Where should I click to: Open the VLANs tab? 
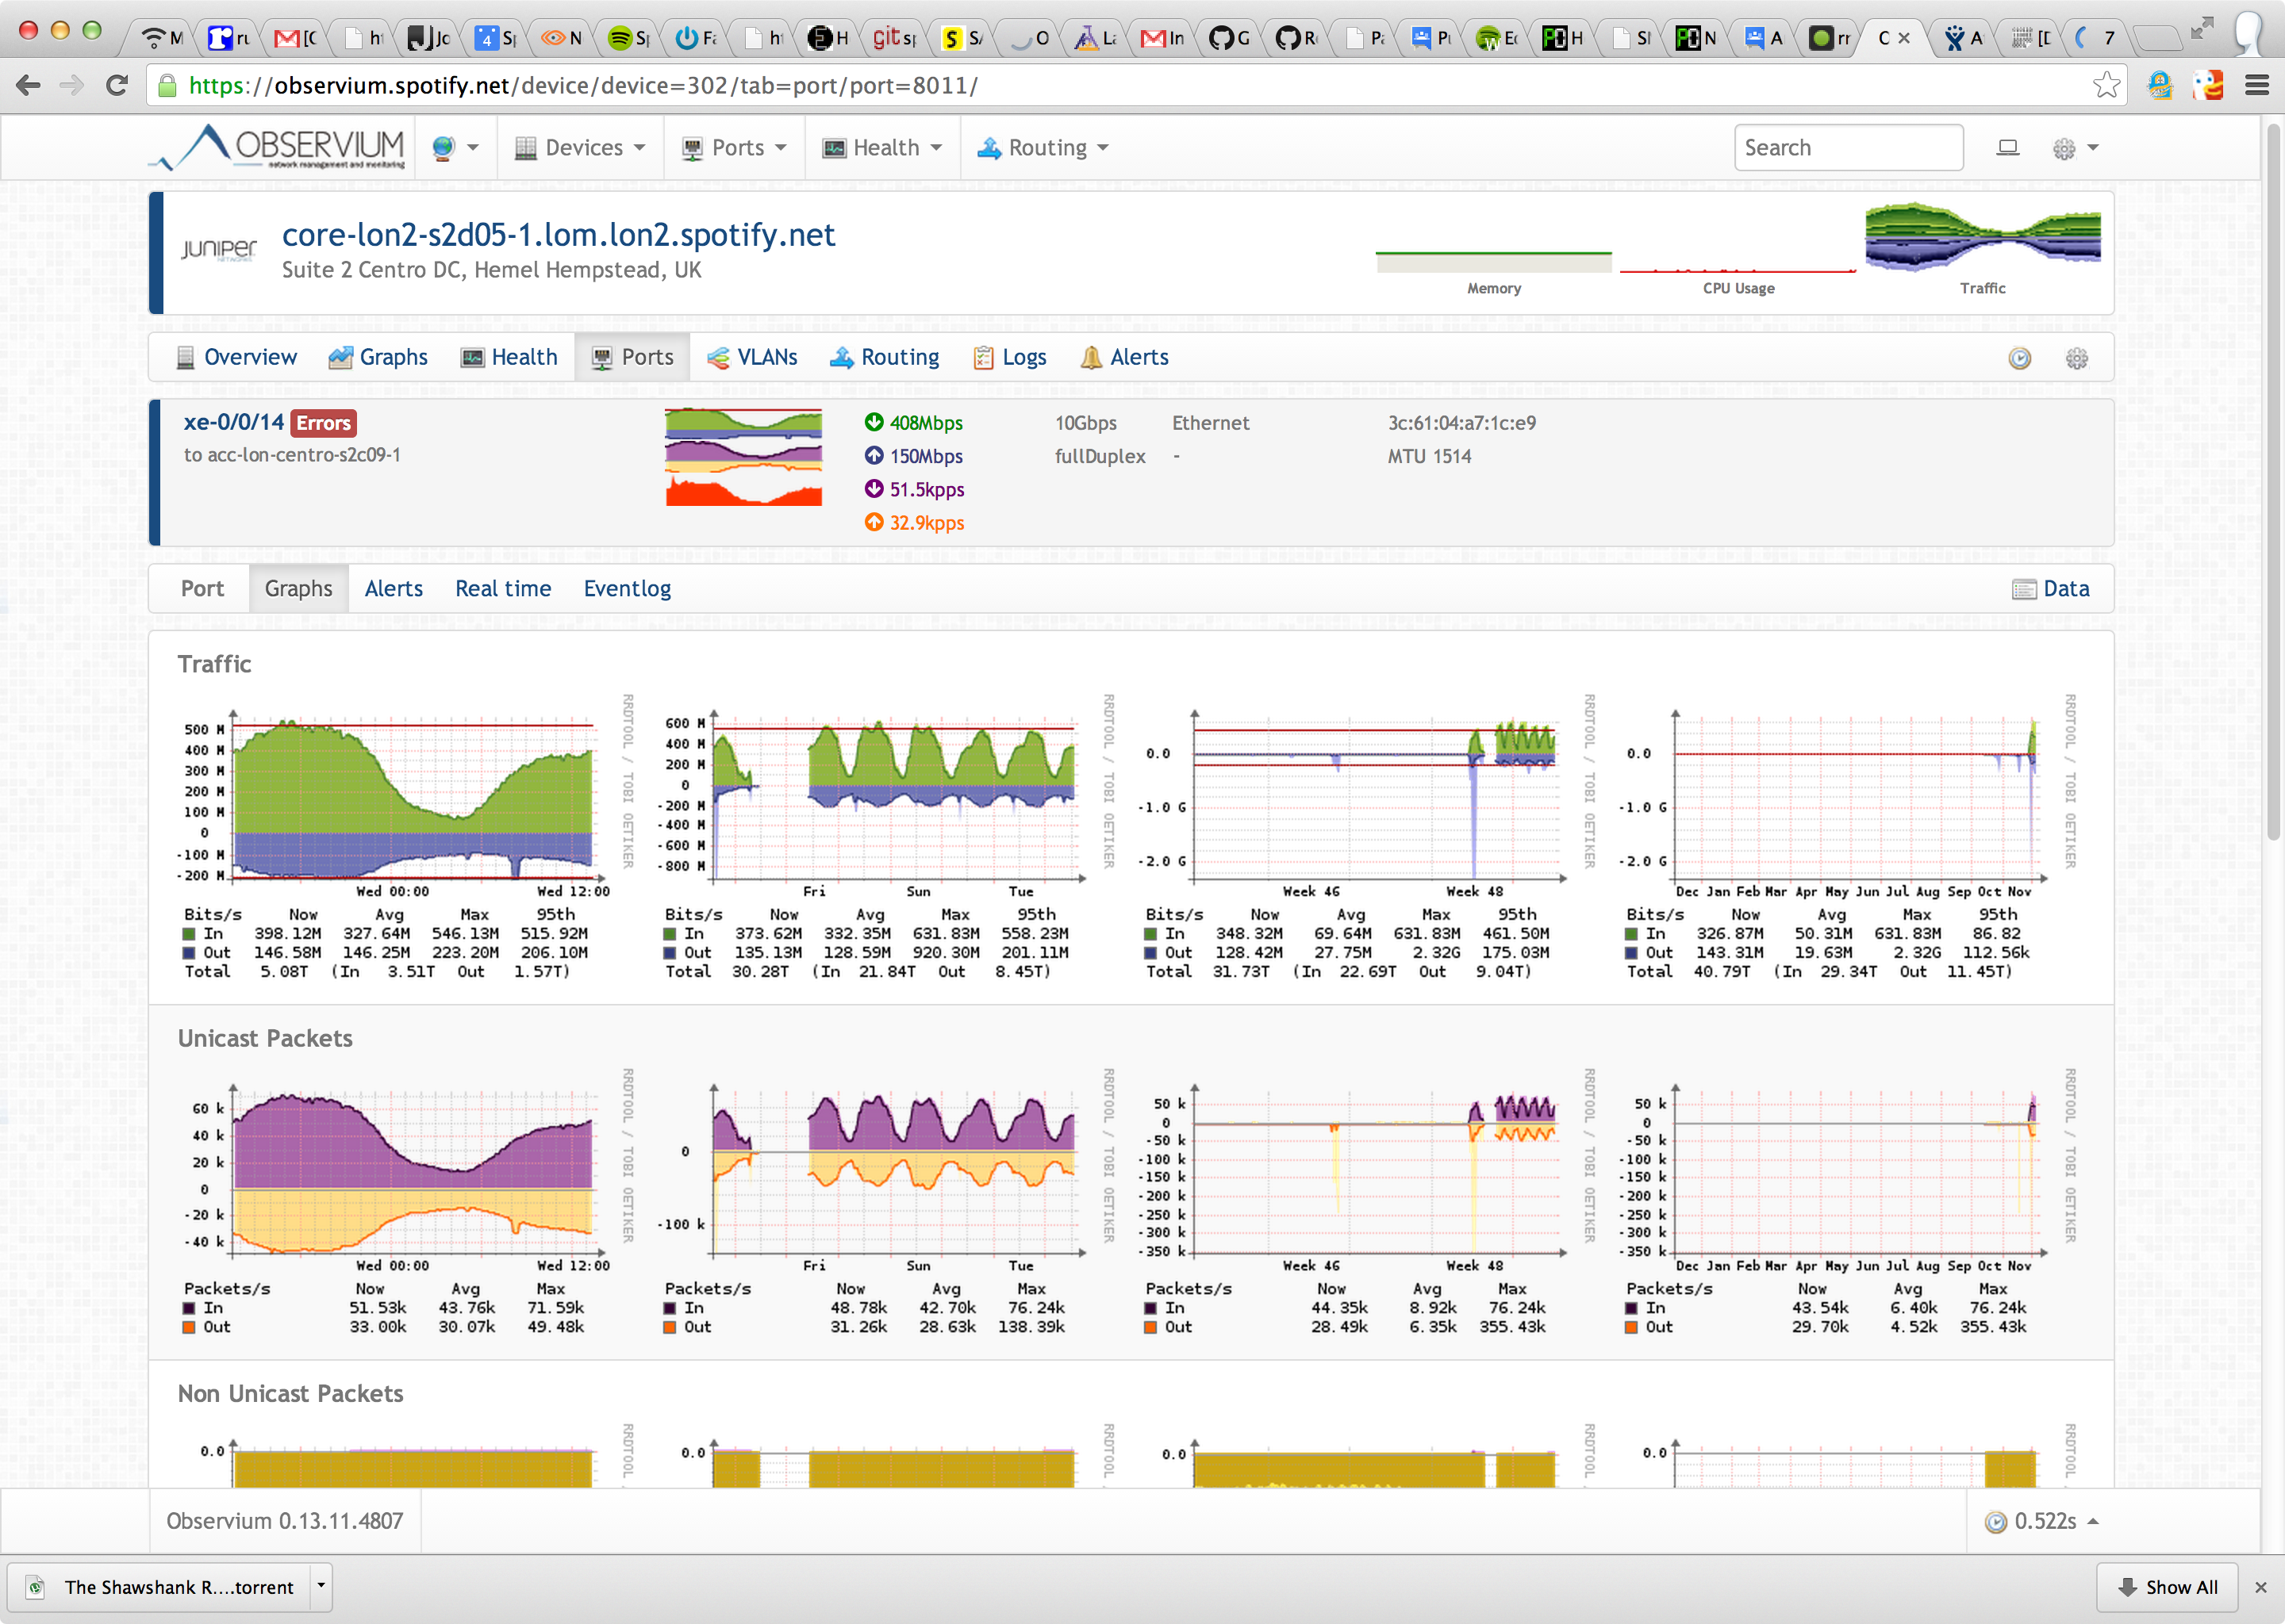tap(751, 357)
